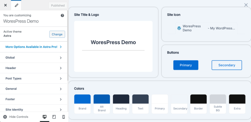Click the 'Buttons' section heading

click(x=173, y=53)
